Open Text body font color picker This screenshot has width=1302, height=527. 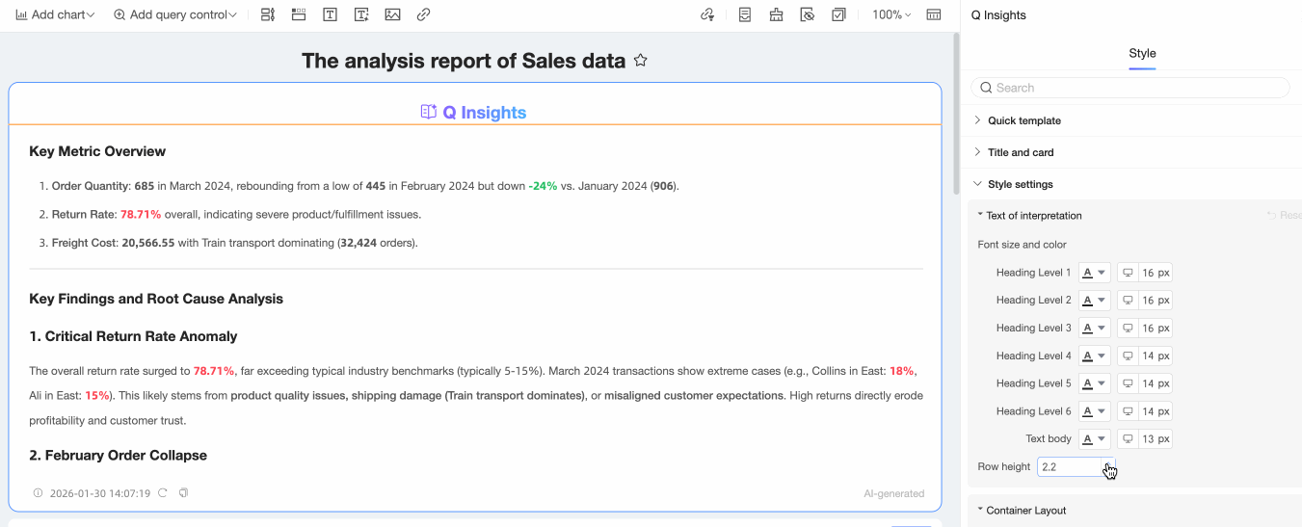(1094, 439)
